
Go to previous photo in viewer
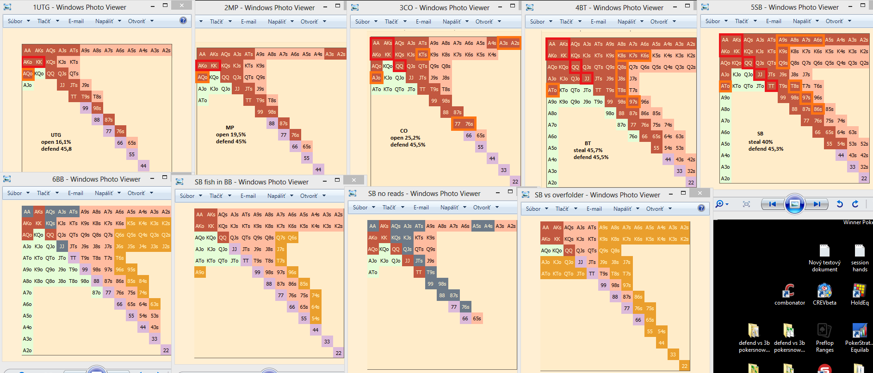[x=772, y=204]
